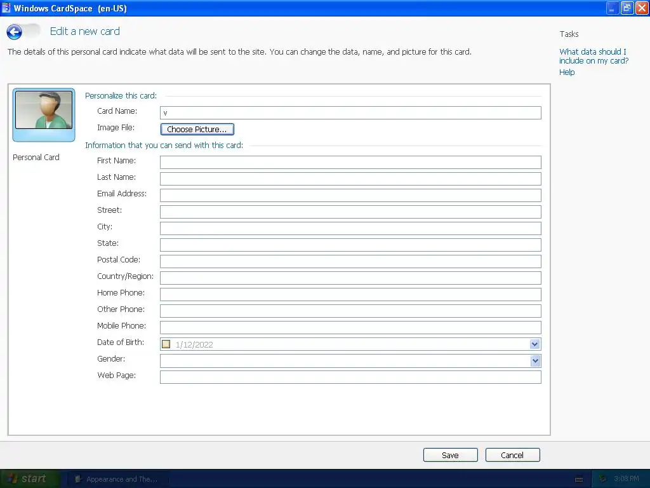The width and height of the screenshot is (650, 488).
Task: Click the blue back arrow button
Action: (x=14, y=32)
